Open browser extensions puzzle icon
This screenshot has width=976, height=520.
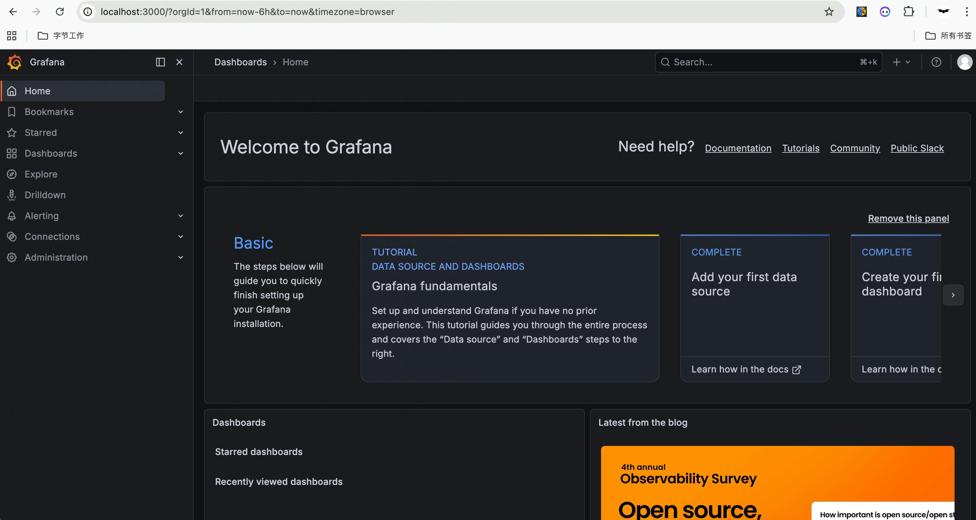(908, 12)
